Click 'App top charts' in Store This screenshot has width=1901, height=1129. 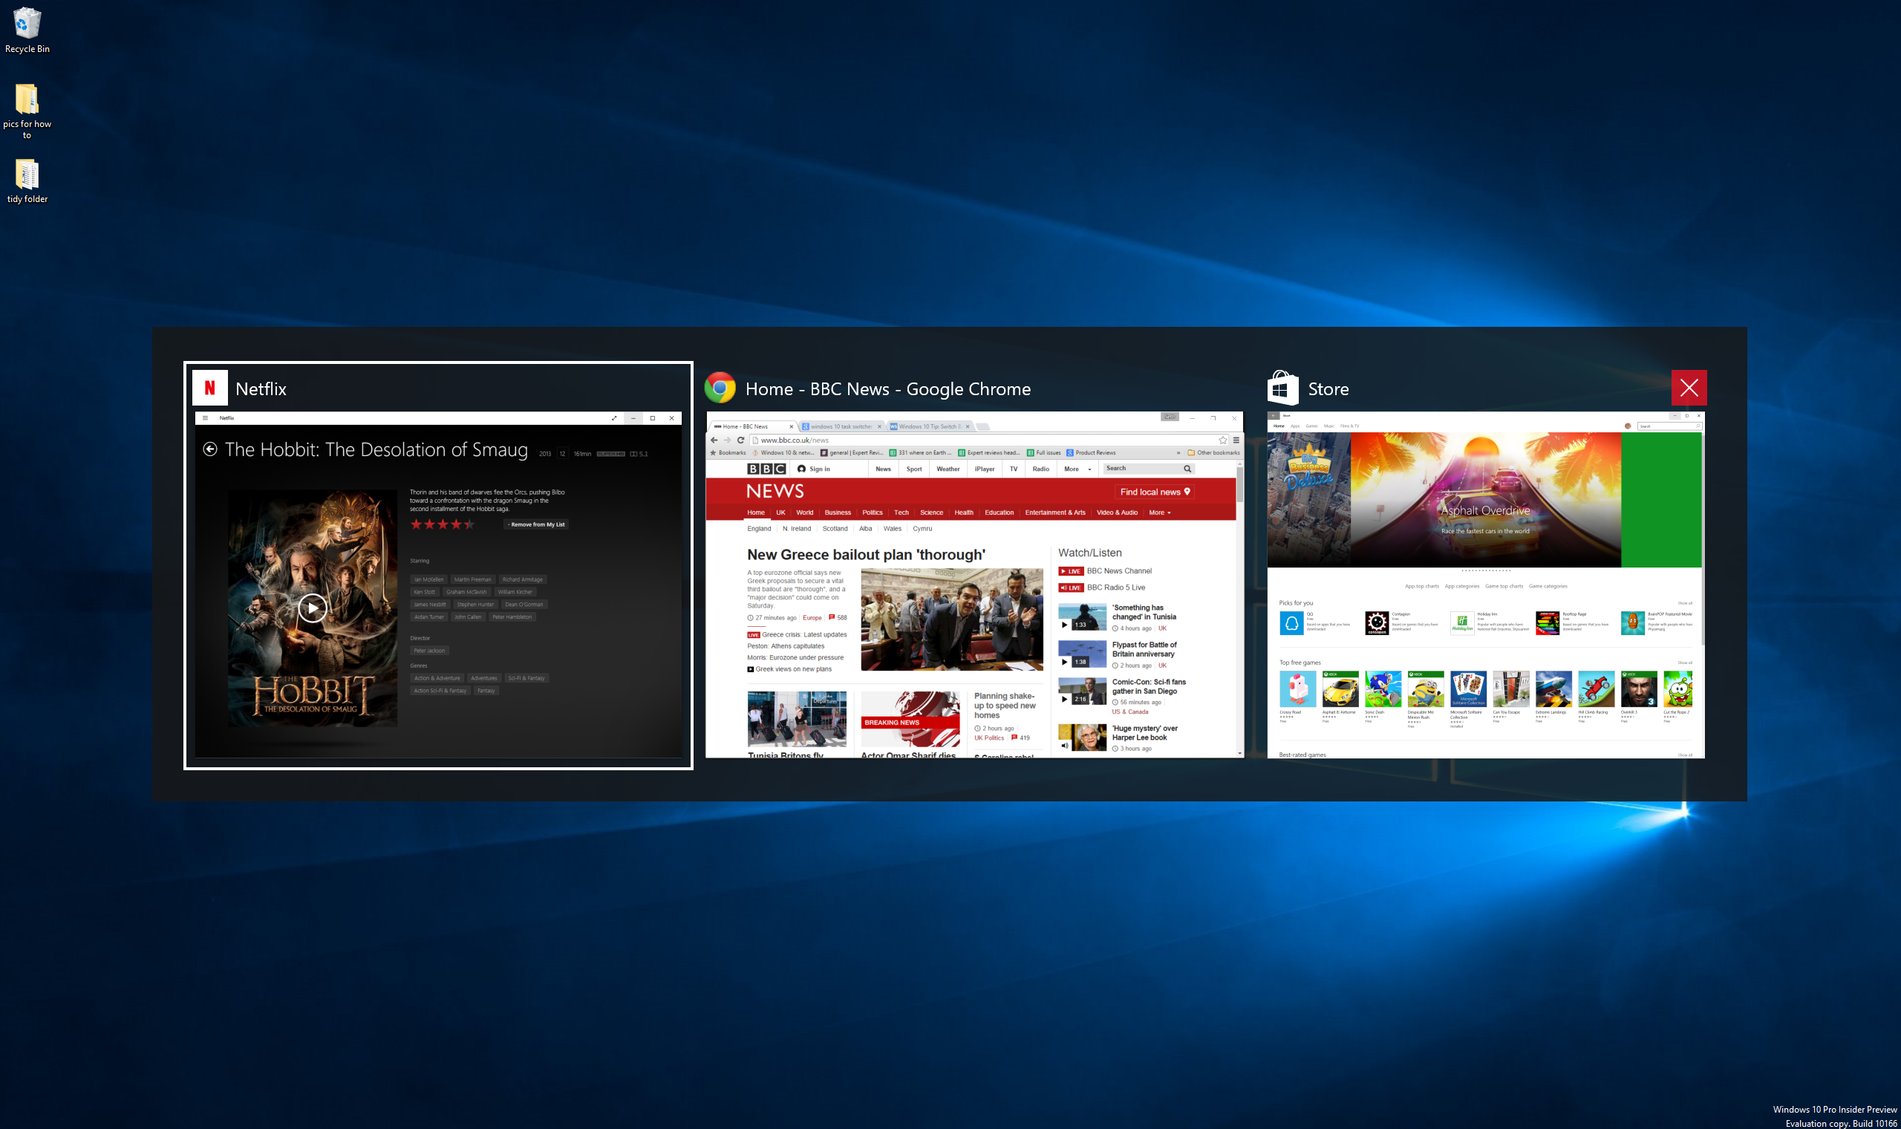[1421, 587]
